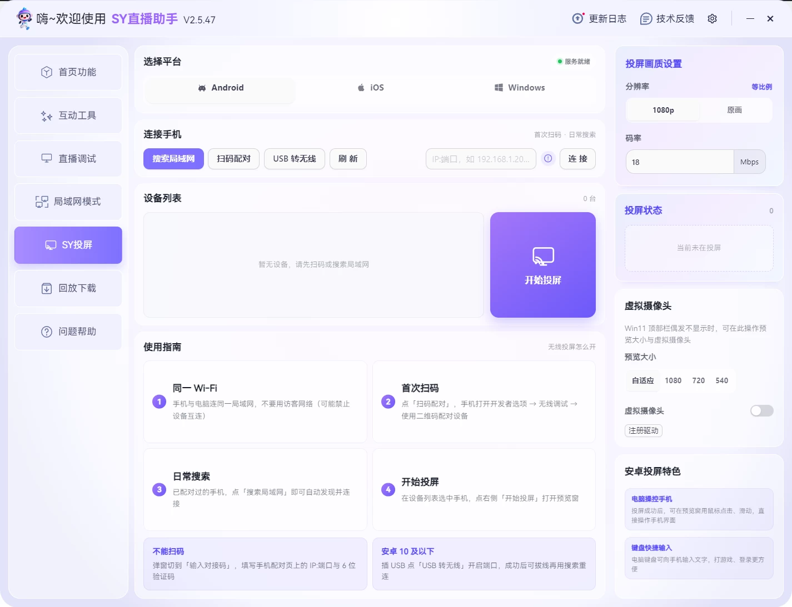The height and width of the screenshot is (607, 792).
Task: Select 540 preview size
Action: 722,381
